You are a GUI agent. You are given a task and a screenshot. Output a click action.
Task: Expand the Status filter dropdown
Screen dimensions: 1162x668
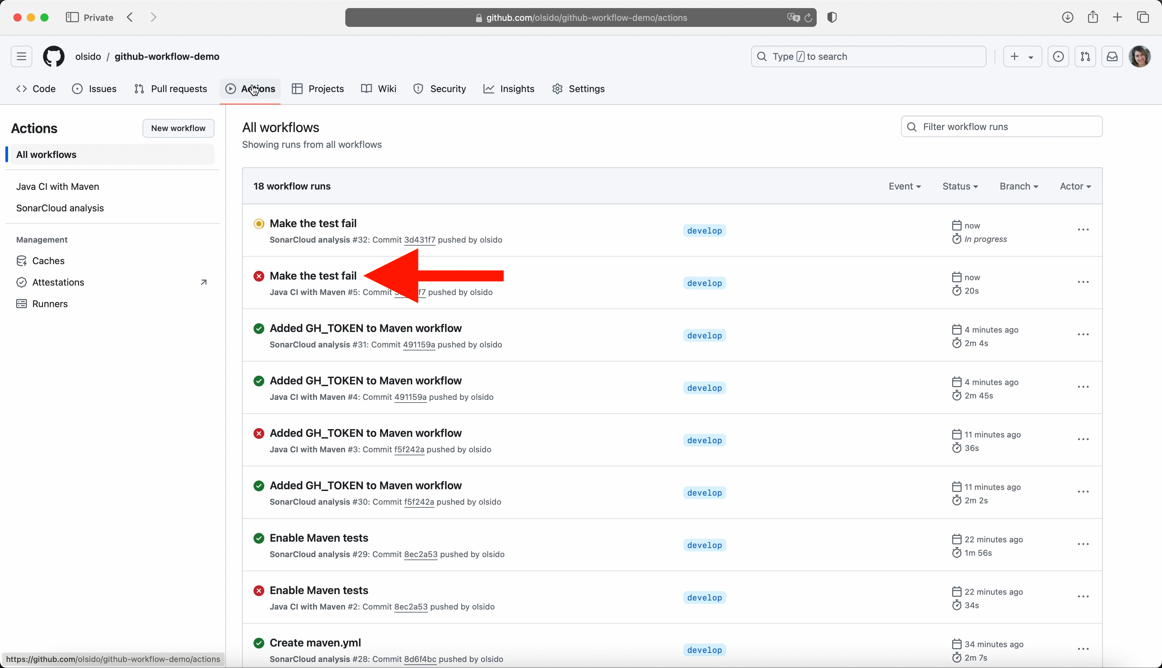point(960,186)
